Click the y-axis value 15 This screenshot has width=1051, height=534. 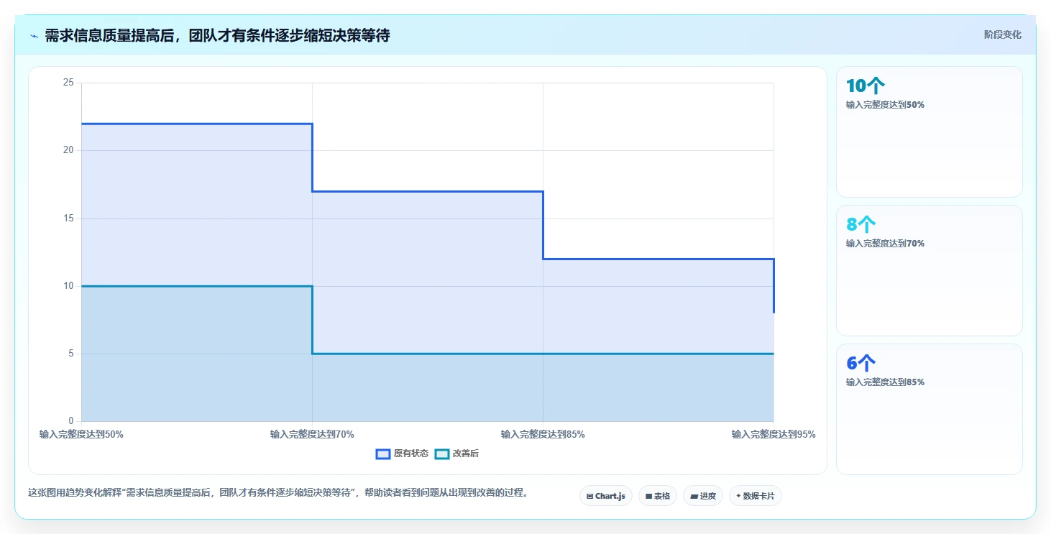[68, 218]
